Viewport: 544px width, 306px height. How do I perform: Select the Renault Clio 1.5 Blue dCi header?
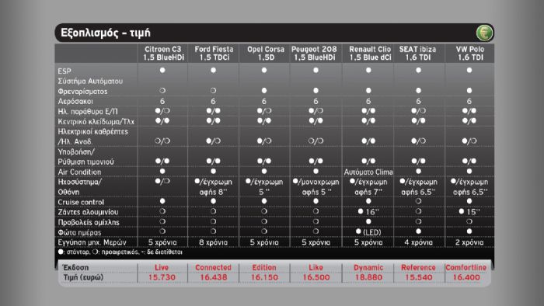370,54
